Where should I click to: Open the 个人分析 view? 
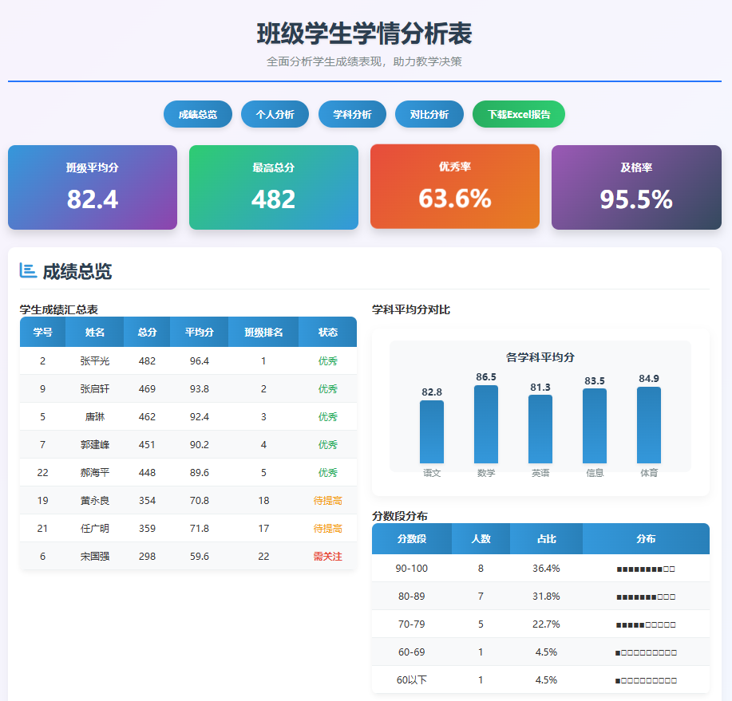[x=275, y=114]
